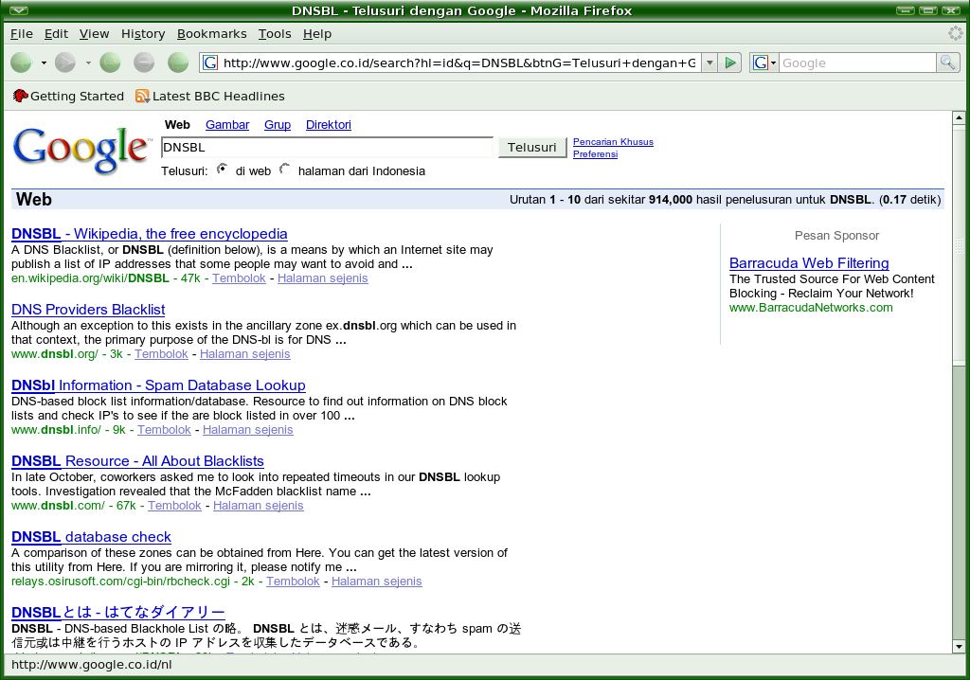
Task: Open the View menu
Action: pyautogui.click(x=94, y=33)
